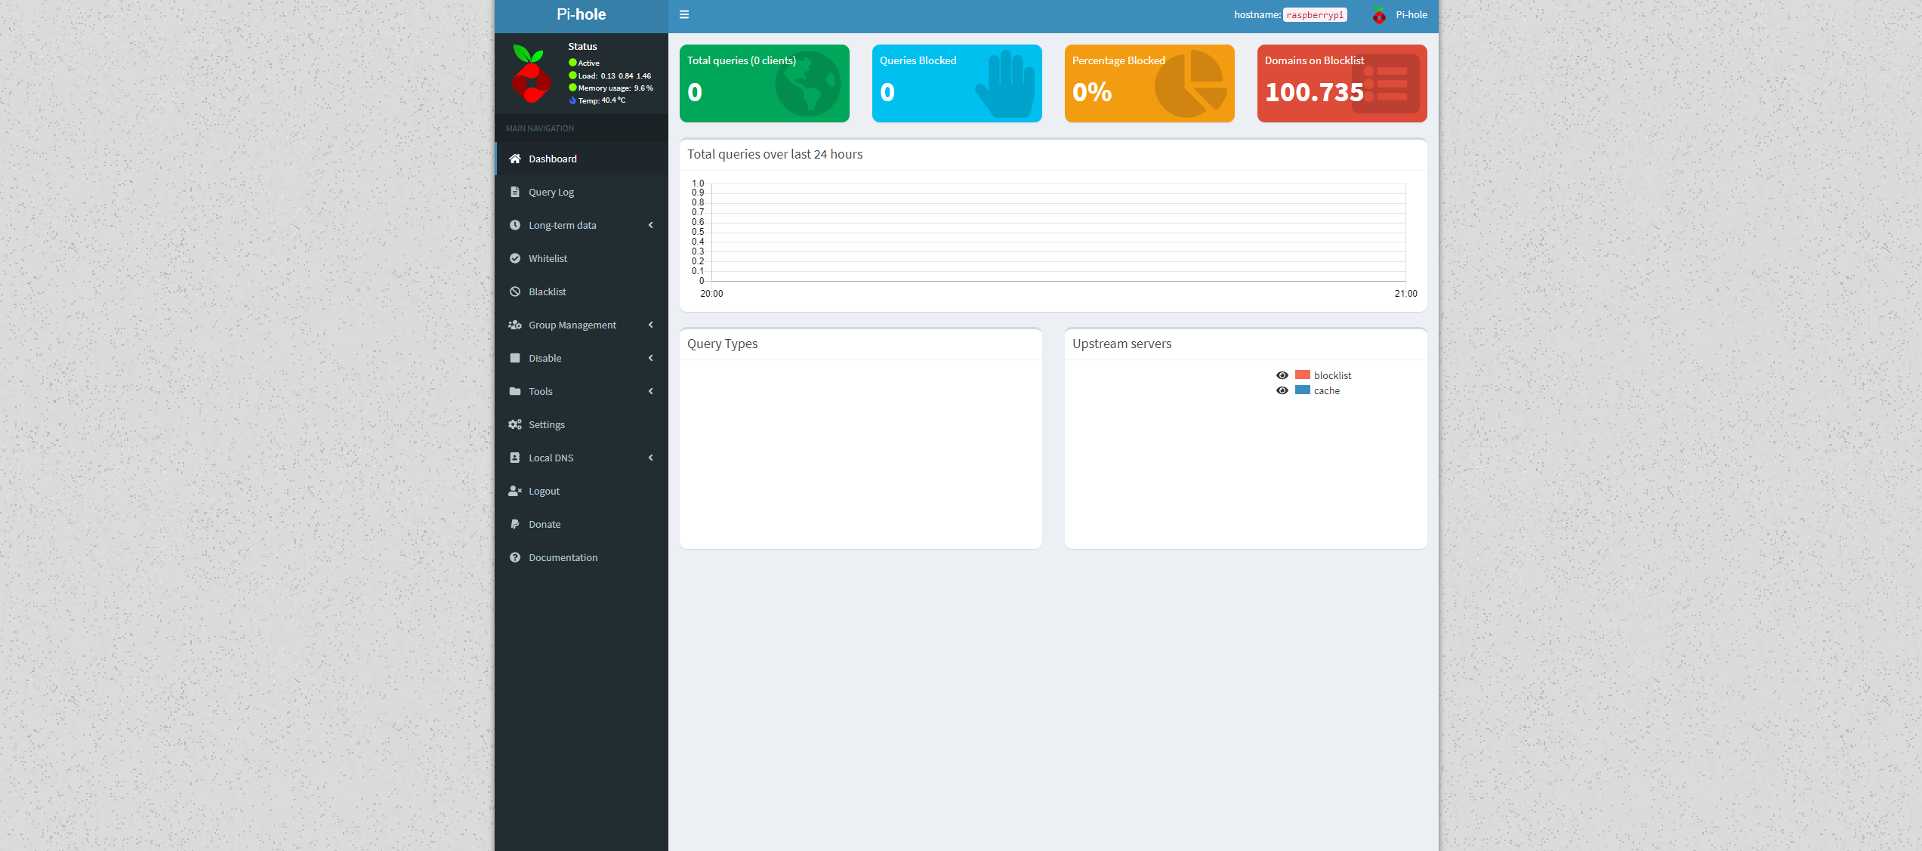Open the Dashboard menu item

582,159
